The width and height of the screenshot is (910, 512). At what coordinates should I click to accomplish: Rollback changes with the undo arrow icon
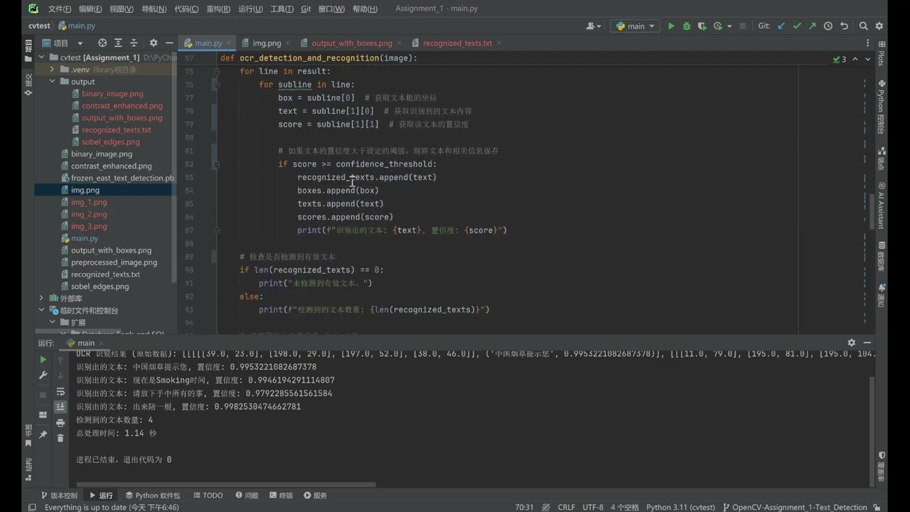click(x=844, y=26)
